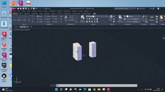This screenshot has height=92, width=165.
Task: Select the Line draw tool
Action: coord(14,18)
